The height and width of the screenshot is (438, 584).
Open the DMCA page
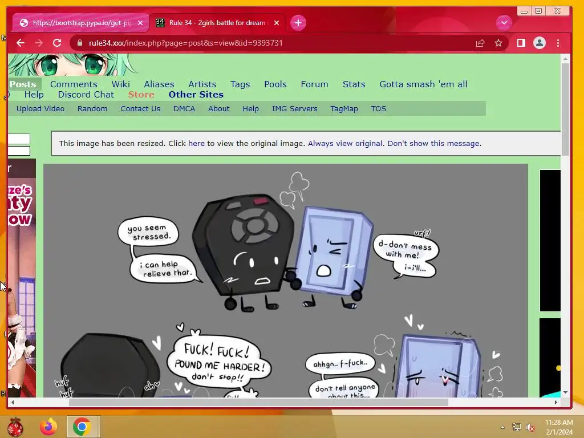pyautogui.click(x=184, y=109)
